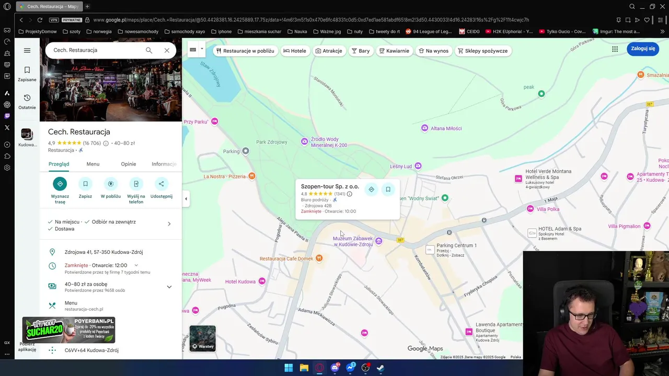Open a new browser tab
669x376 pixels.
point(87,6)
